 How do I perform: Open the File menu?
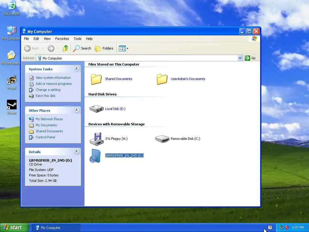tap(26, 39)
